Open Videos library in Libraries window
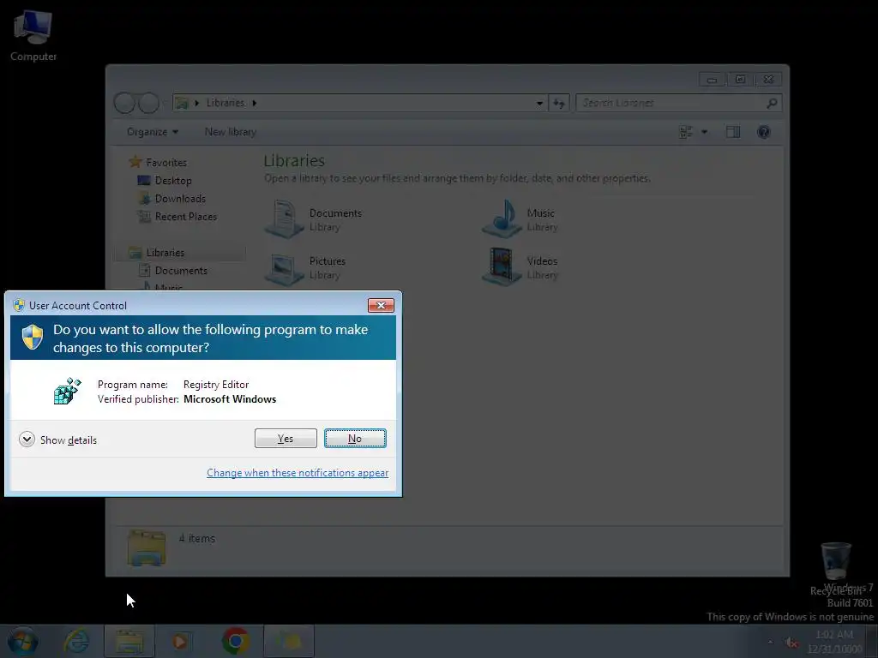Screen dimensions: 878x658 (x=520, y=267)
